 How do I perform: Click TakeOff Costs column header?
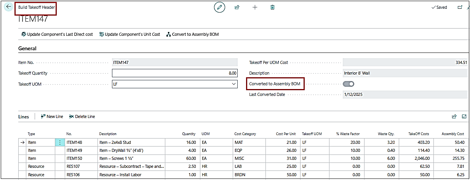419,134
